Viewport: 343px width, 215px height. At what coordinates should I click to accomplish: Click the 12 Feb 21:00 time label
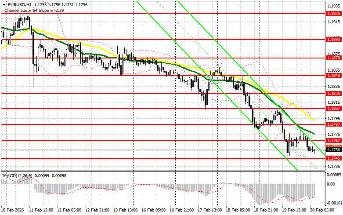coord(97,210)
